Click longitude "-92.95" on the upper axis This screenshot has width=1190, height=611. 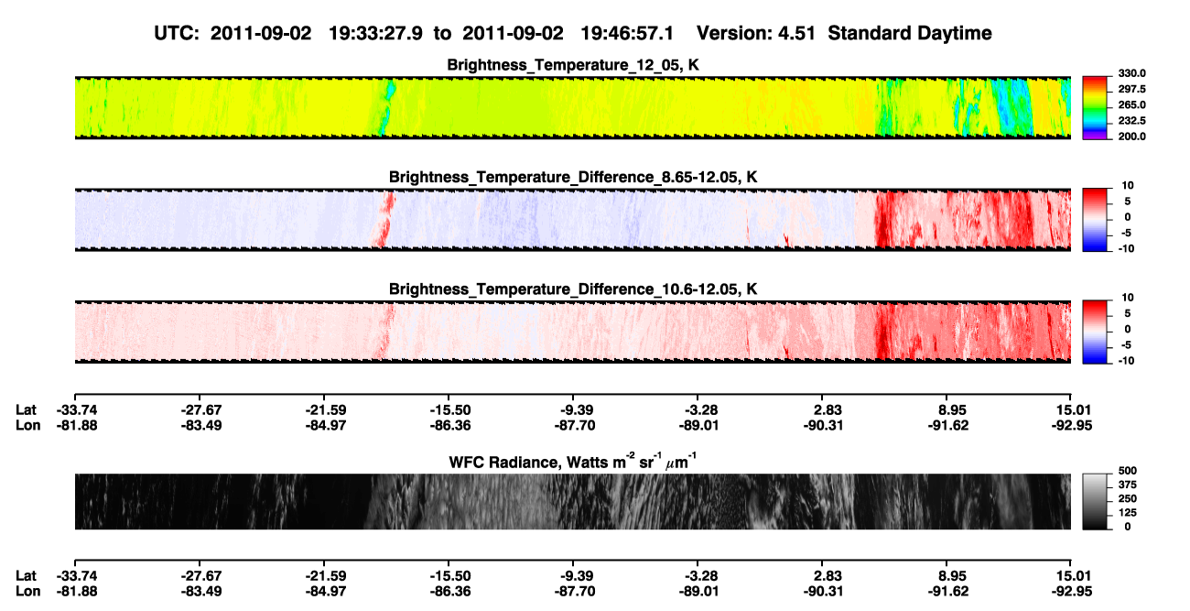pos(1071,425)
